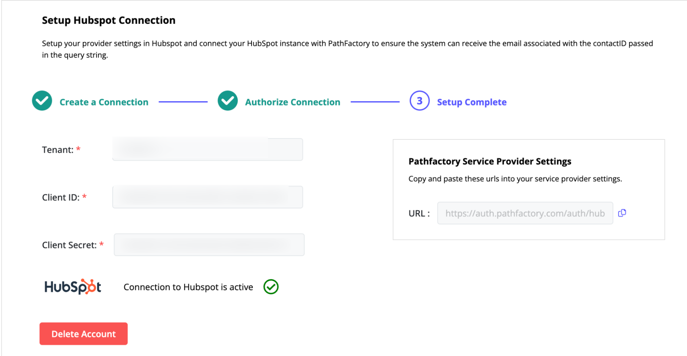687x356 pixels.
Task: Click the progress line between steps two and three
Action: click(x=375, y=101)
